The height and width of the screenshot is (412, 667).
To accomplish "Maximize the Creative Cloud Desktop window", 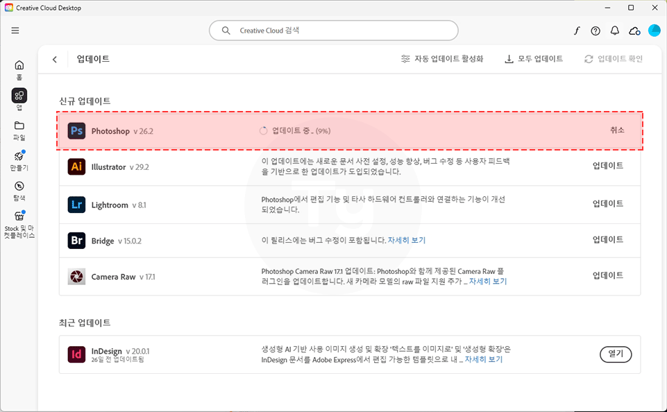I will (631, 8).
